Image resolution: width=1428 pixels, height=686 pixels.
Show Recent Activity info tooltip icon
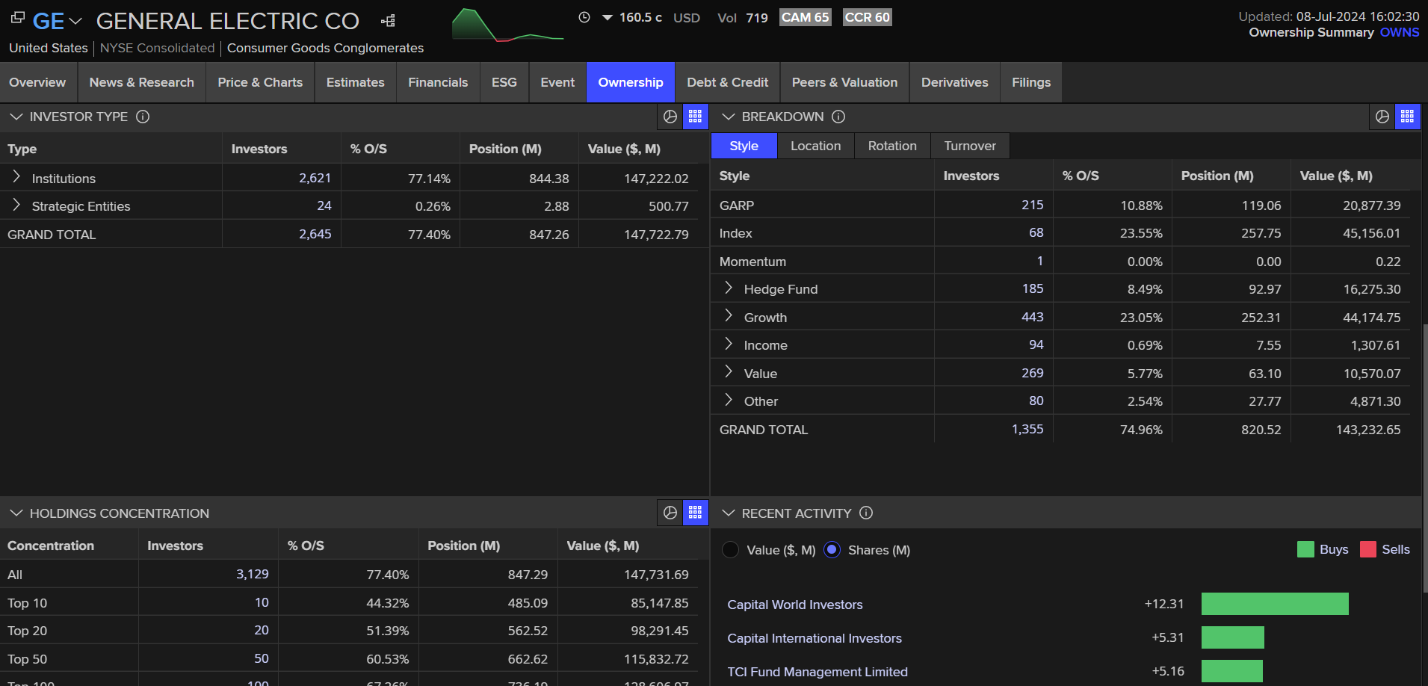[866, 513]
